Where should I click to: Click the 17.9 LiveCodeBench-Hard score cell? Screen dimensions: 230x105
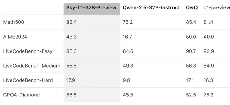point(70,80)
